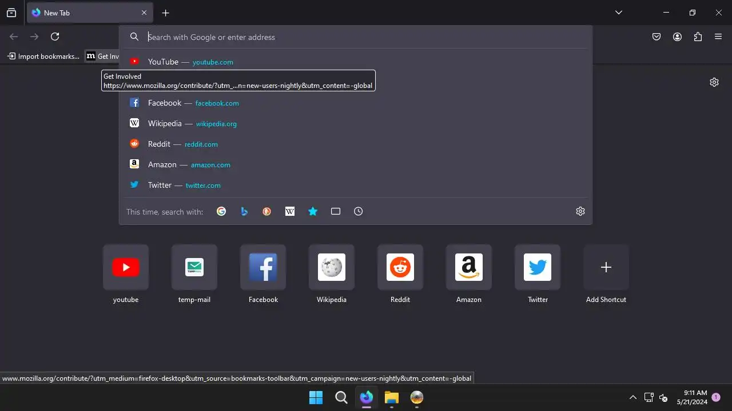Open the Firefox account icon
732x411 pixels.
[x=677, y=37]
